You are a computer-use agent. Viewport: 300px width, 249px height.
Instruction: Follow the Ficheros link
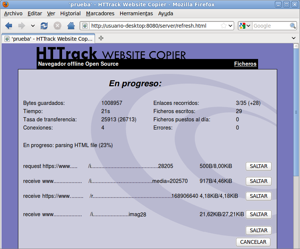(245, 64)
